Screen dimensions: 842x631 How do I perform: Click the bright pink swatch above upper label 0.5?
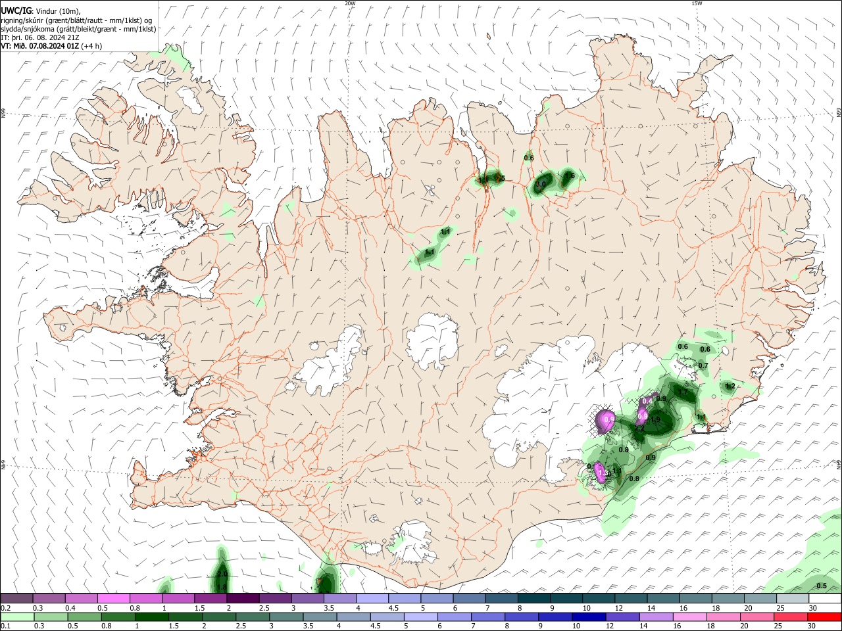pos(113,598)
